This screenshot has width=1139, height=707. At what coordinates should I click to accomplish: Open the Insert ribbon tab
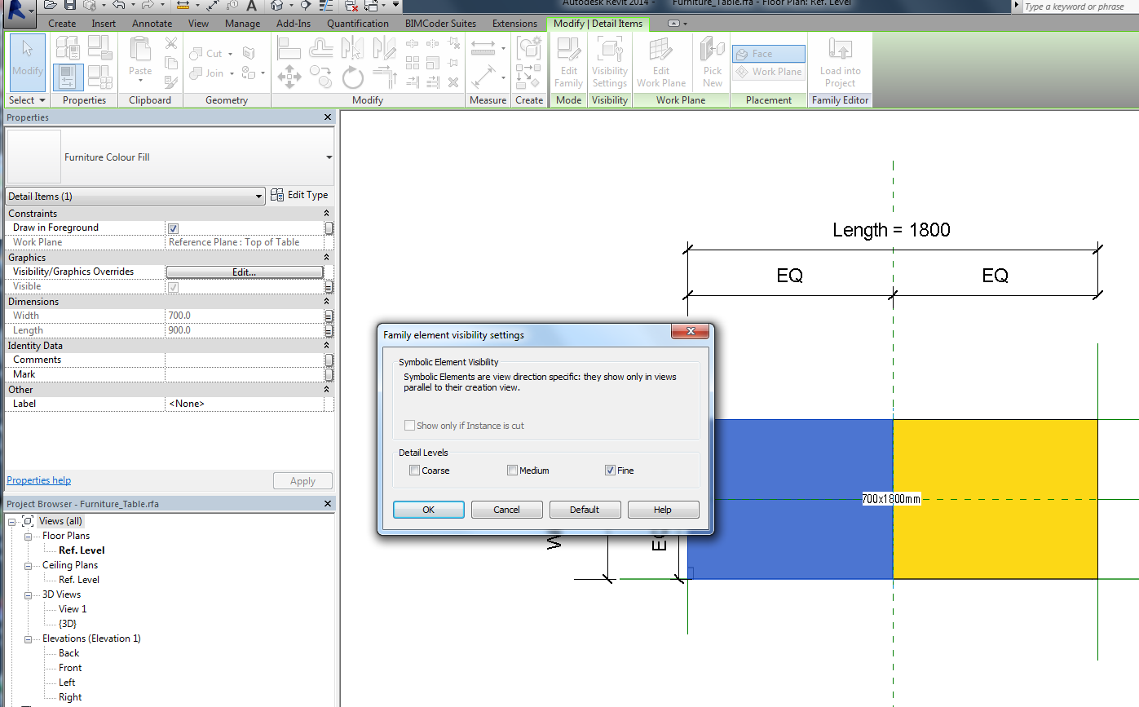104,24
